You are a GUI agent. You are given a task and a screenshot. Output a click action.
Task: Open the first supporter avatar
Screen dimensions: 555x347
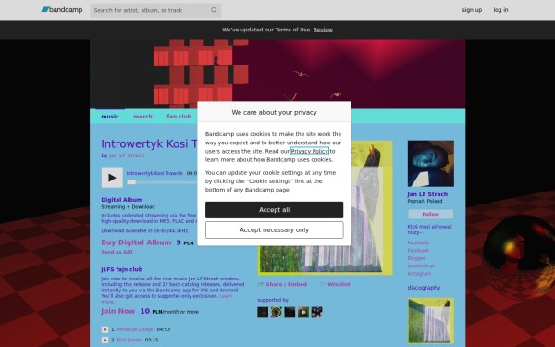click(x=263, y=312)
